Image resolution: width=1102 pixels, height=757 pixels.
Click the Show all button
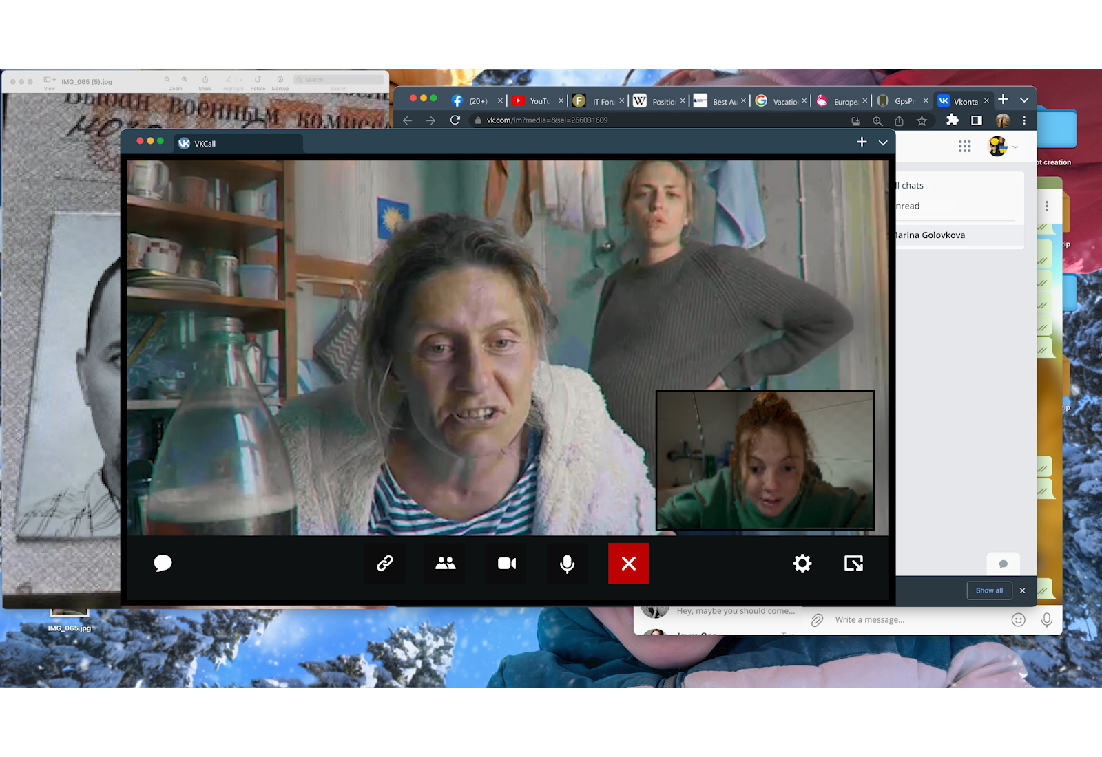point(989,590)
